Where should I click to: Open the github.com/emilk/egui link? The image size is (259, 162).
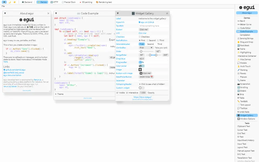pos(15,70)
